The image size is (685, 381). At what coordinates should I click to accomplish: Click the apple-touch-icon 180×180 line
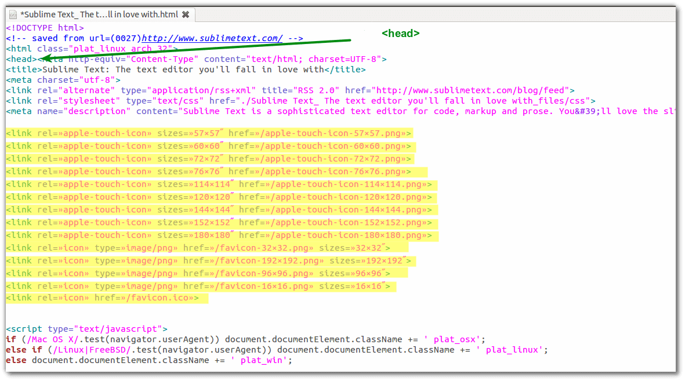[x=219, y=236]
